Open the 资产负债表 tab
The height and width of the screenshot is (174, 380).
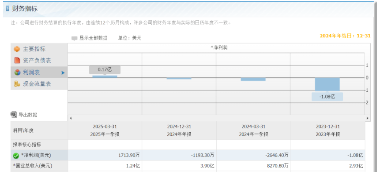[x=39, y=60]
